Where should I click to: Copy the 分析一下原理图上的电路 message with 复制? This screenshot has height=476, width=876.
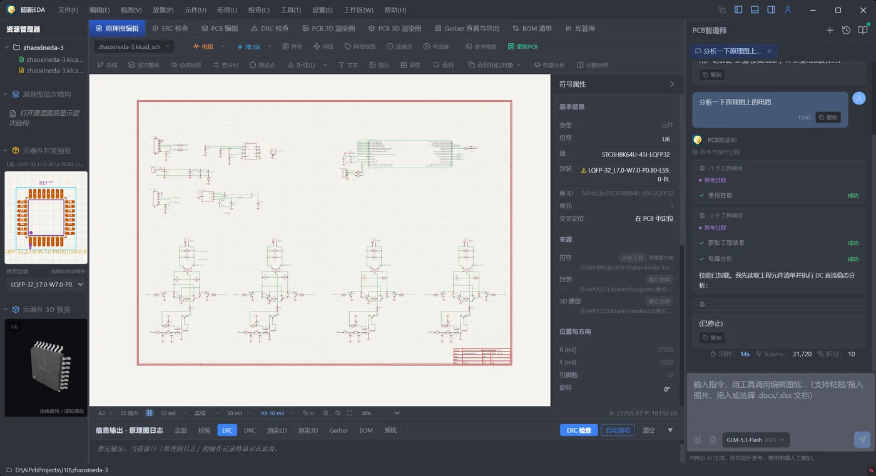(828, 118)
